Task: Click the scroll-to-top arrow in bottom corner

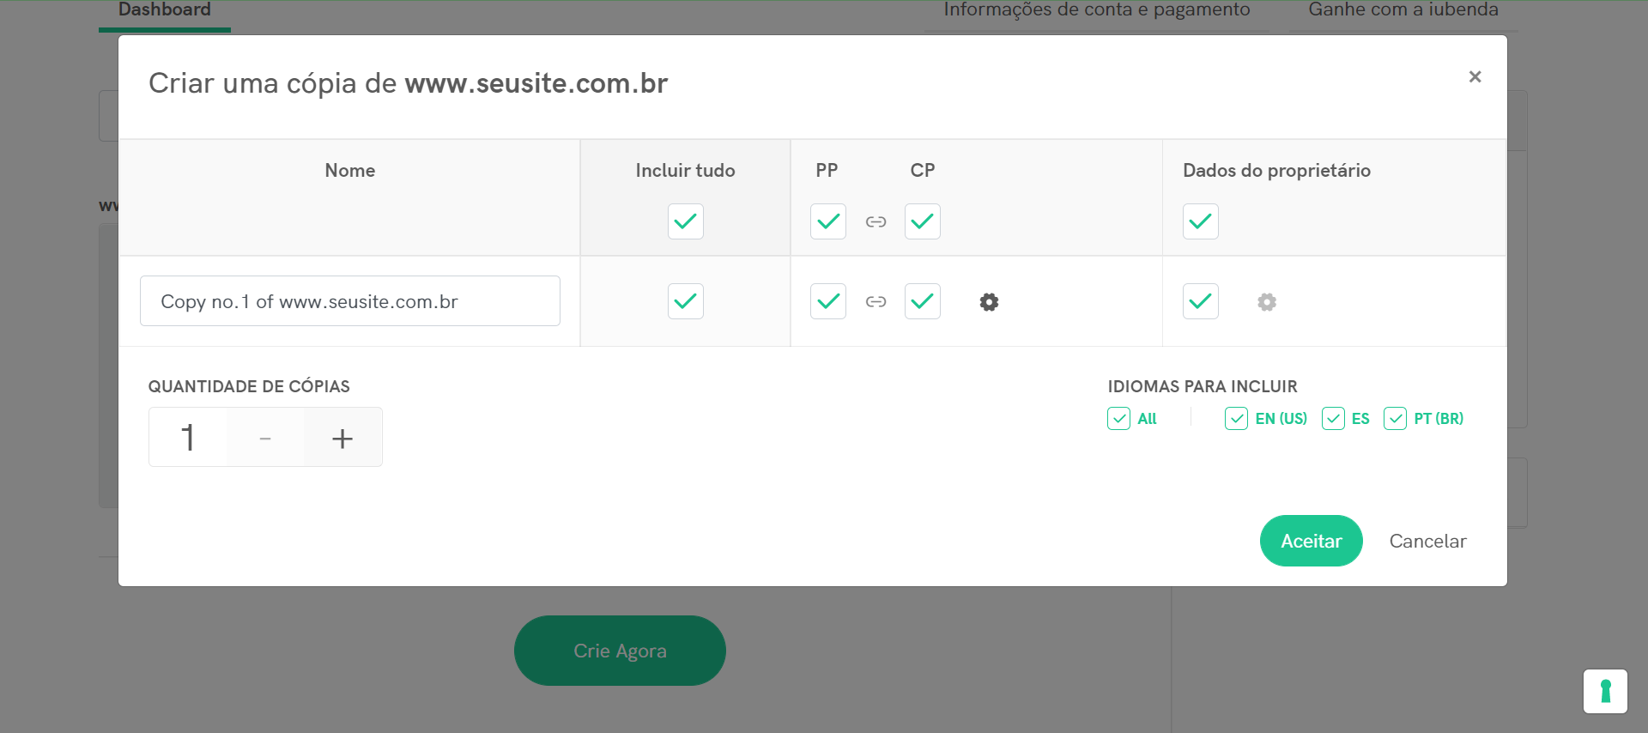Action: [1605, 691]
